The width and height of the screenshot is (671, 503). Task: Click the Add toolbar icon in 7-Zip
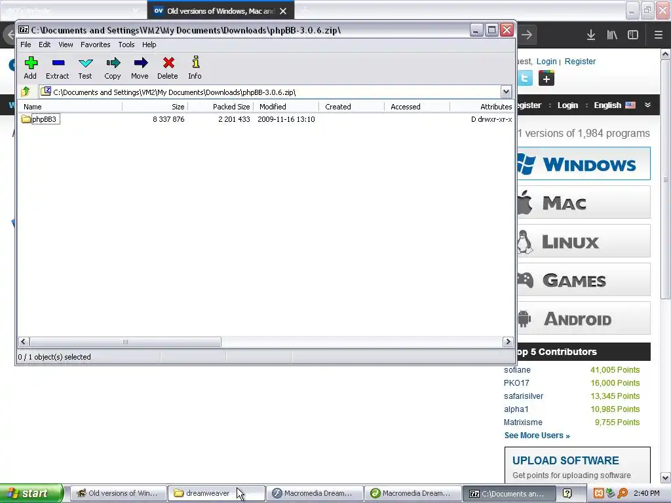point(30,67)
